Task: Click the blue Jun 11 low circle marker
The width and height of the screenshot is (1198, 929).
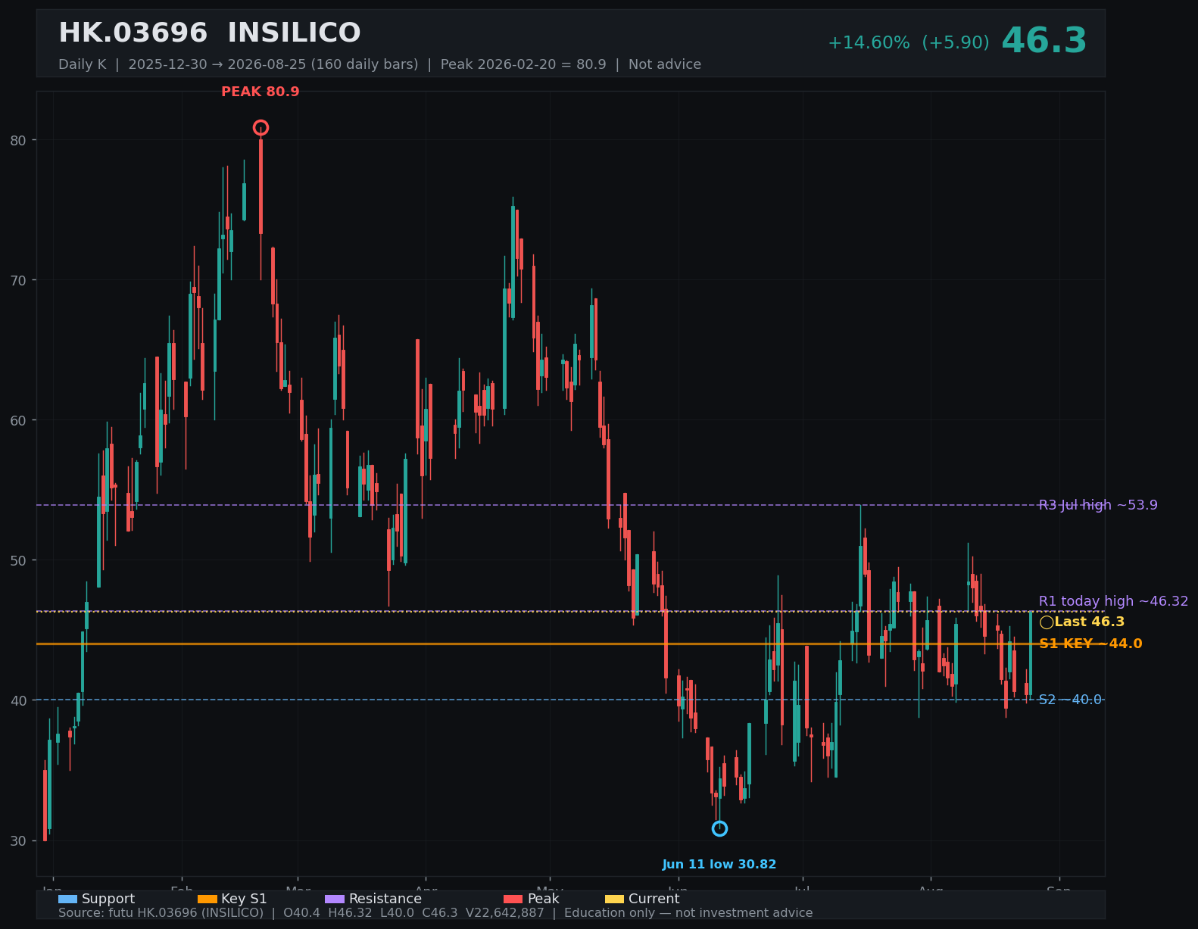Action: coord(719,828)
